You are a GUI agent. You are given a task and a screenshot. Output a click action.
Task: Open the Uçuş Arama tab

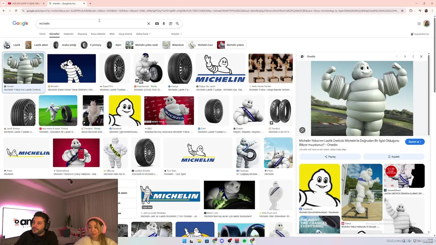coord(125,34)
